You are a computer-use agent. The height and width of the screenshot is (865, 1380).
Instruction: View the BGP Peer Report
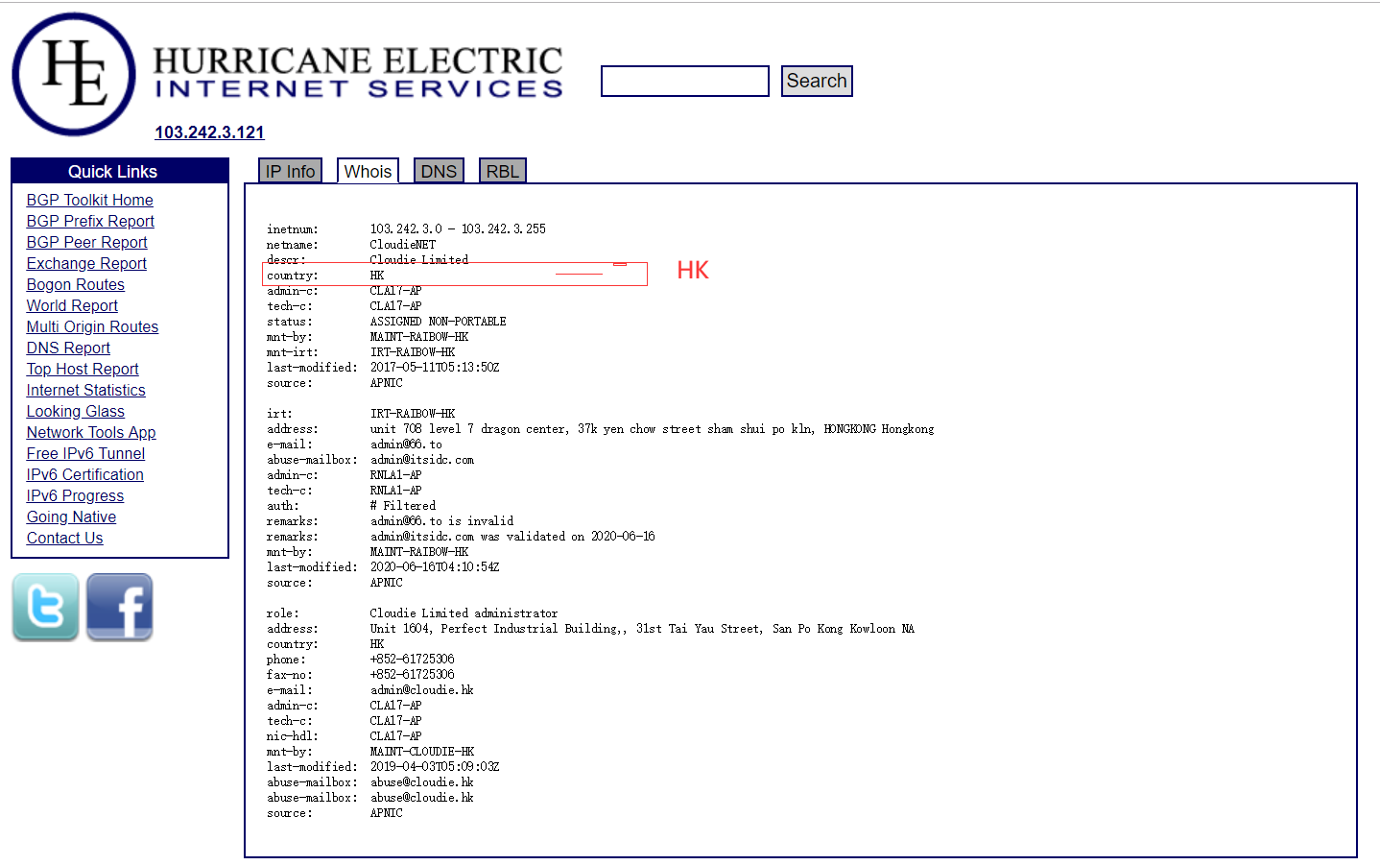[86, 242]
